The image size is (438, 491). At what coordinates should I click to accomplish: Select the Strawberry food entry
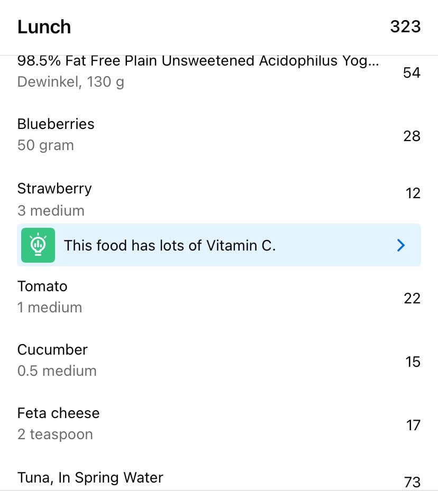point(219,199)
